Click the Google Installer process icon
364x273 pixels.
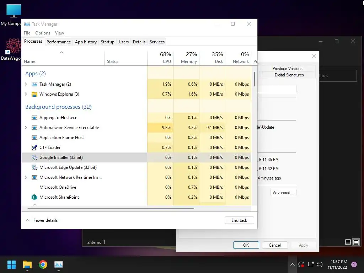click(34, 157)
